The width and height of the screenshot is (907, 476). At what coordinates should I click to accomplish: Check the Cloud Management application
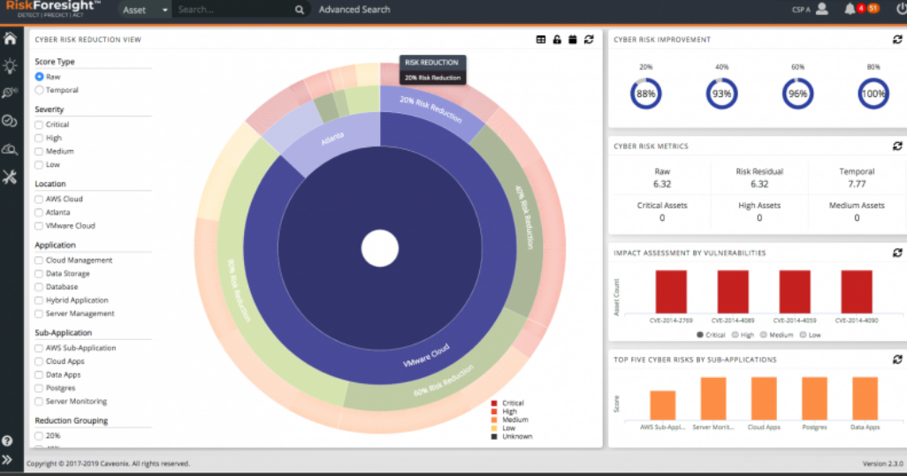point(39,260)
